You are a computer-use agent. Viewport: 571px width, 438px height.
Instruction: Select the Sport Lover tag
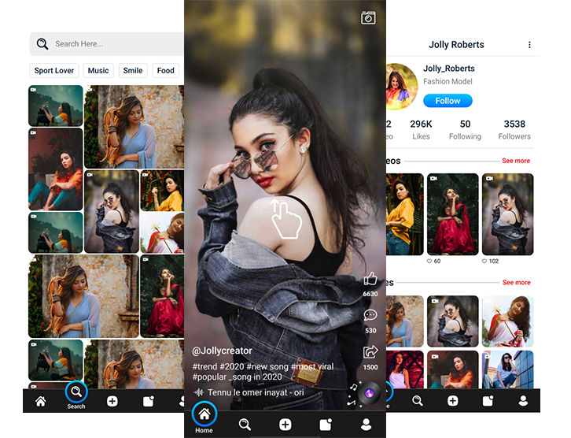(54, 70)
